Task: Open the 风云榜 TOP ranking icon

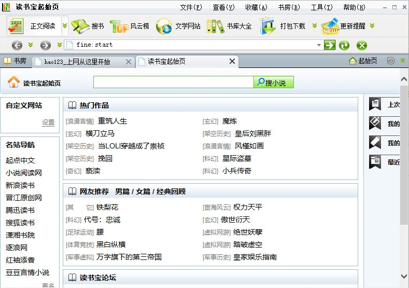Action: (119, 26)
